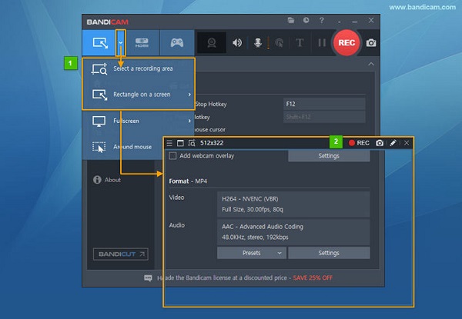Click the Format - MP4 heading
Screen dimensions: 462x319
coord(188,181)
